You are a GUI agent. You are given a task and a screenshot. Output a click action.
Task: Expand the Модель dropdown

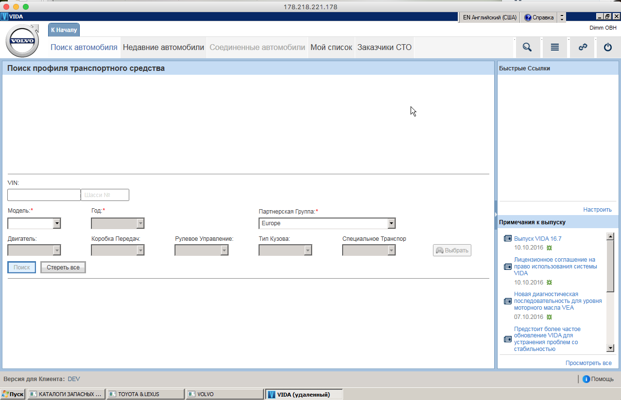tap(56, 223)
